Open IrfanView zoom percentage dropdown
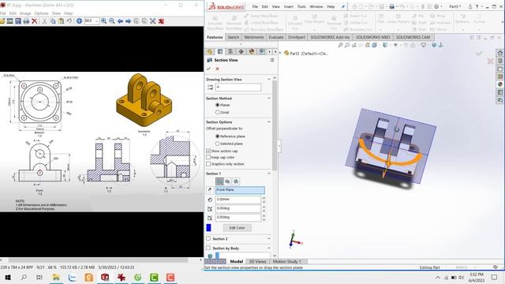 [x=96, y=21]
